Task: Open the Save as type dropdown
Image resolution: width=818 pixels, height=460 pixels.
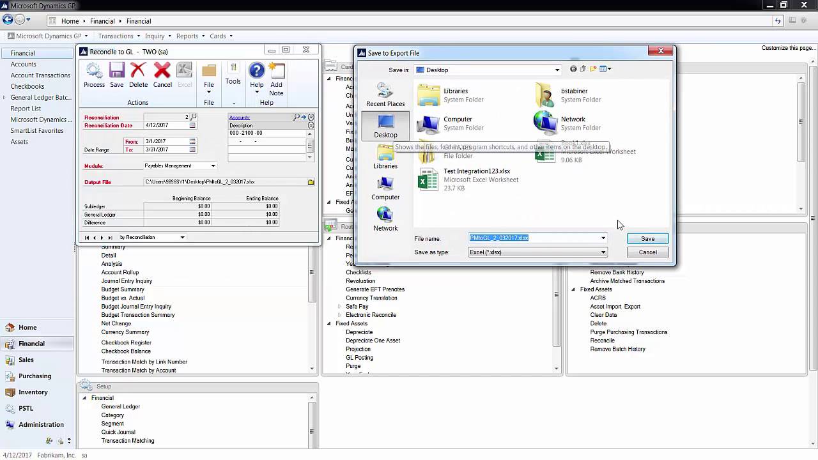Action: pyautogui.click(x=603, y=252)
